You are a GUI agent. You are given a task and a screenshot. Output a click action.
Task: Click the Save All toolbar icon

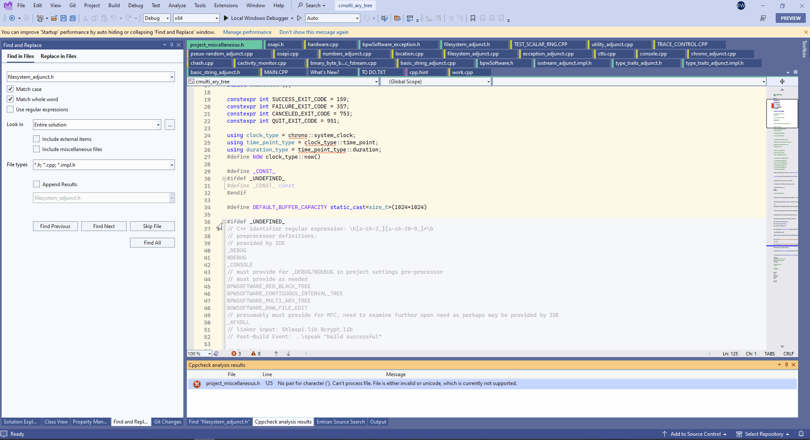(72, 18)
